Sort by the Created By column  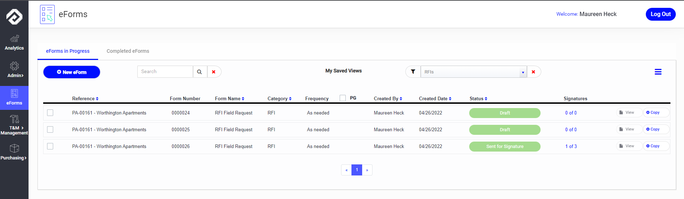point(388,99)
